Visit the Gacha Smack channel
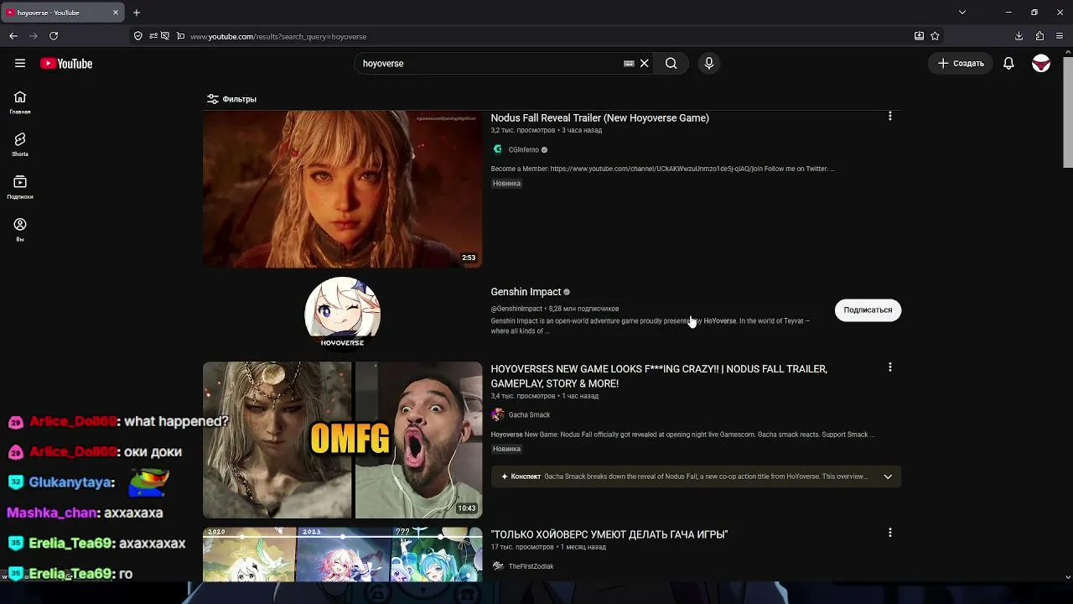 529,415
